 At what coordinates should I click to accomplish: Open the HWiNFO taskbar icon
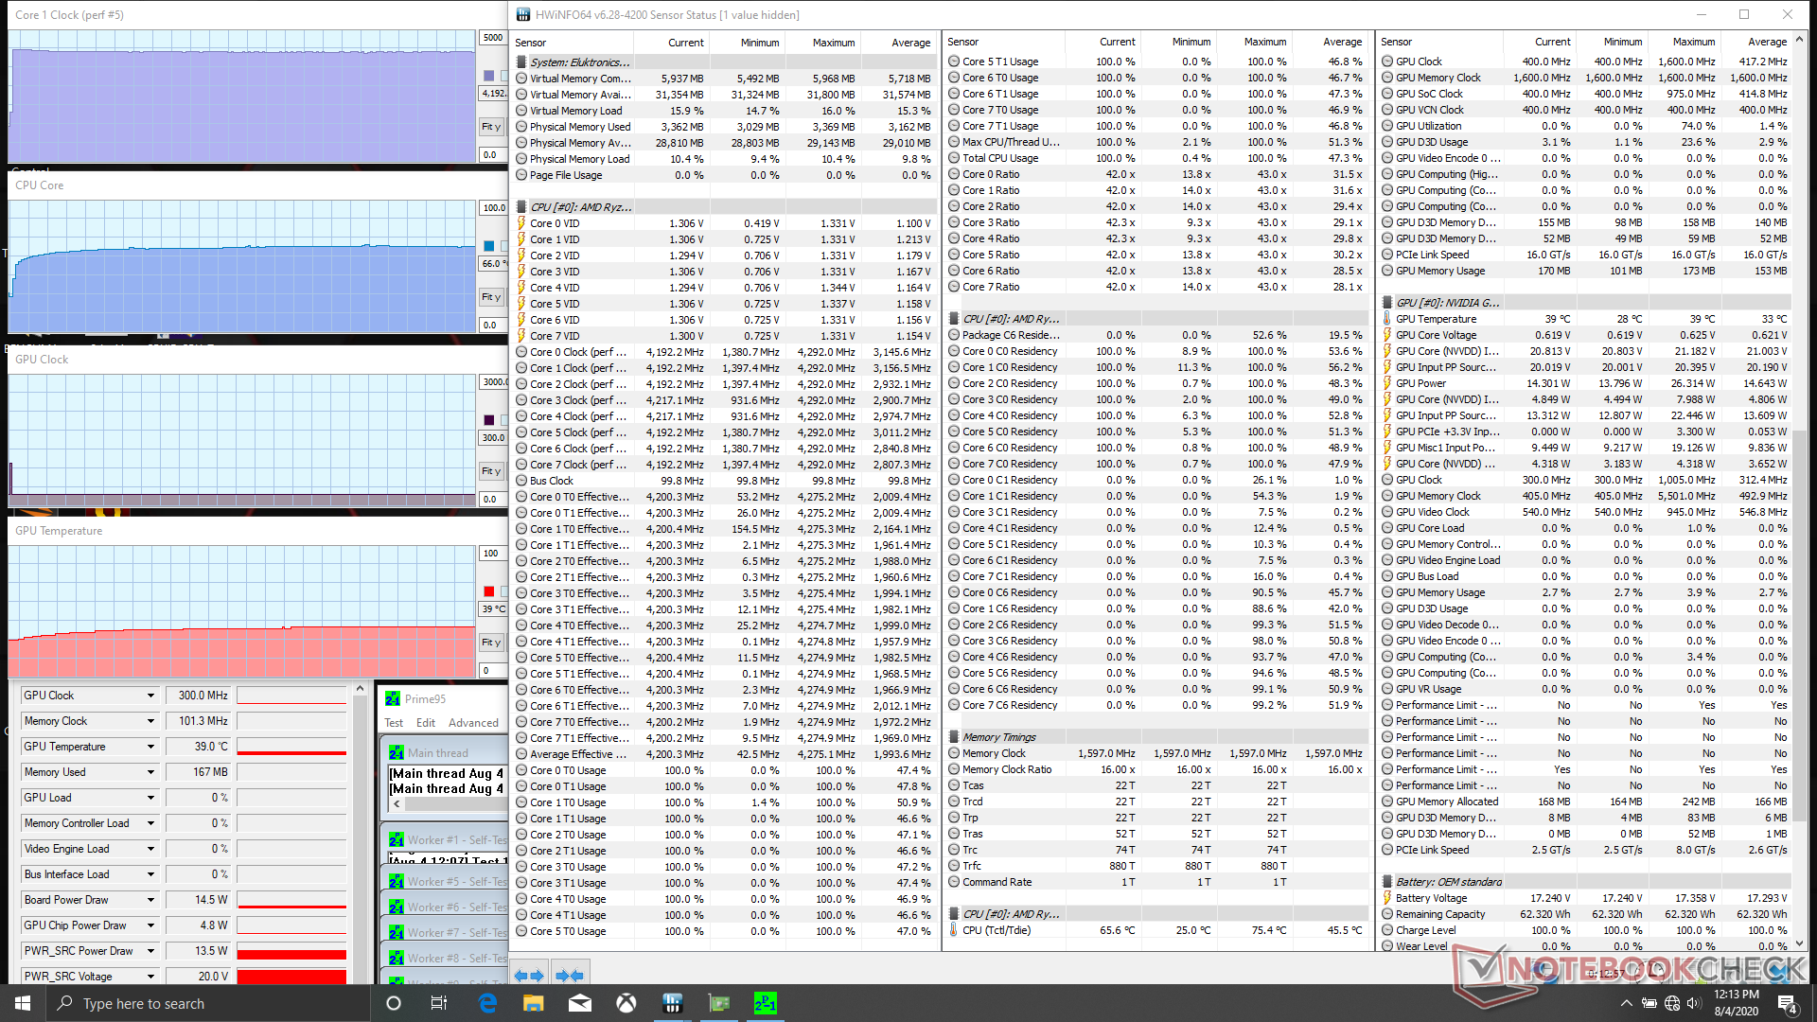[x=673, y=1003]
